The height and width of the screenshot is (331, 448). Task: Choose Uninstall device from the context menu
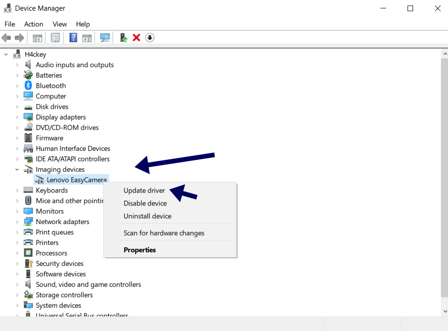coord(147,216)
